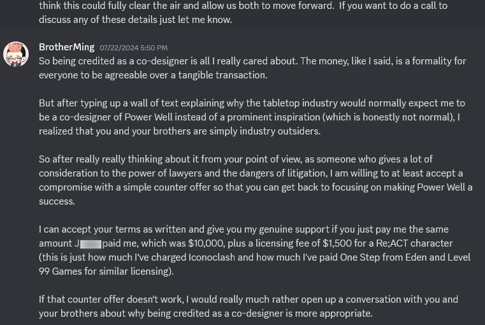Click the word 'success.' on its own line
485x325 pixels.
click(x=57, y=201)
